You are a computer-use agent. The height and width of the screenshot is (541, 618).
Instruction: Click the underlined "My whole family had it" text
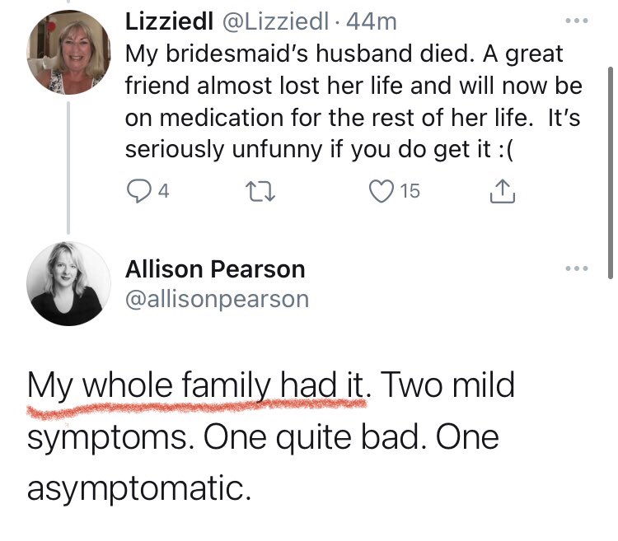coord(196,386)
